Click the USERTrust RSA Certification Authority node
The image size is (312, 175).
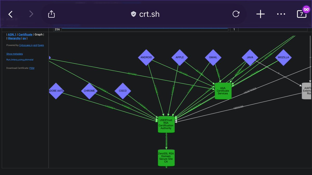166,124
